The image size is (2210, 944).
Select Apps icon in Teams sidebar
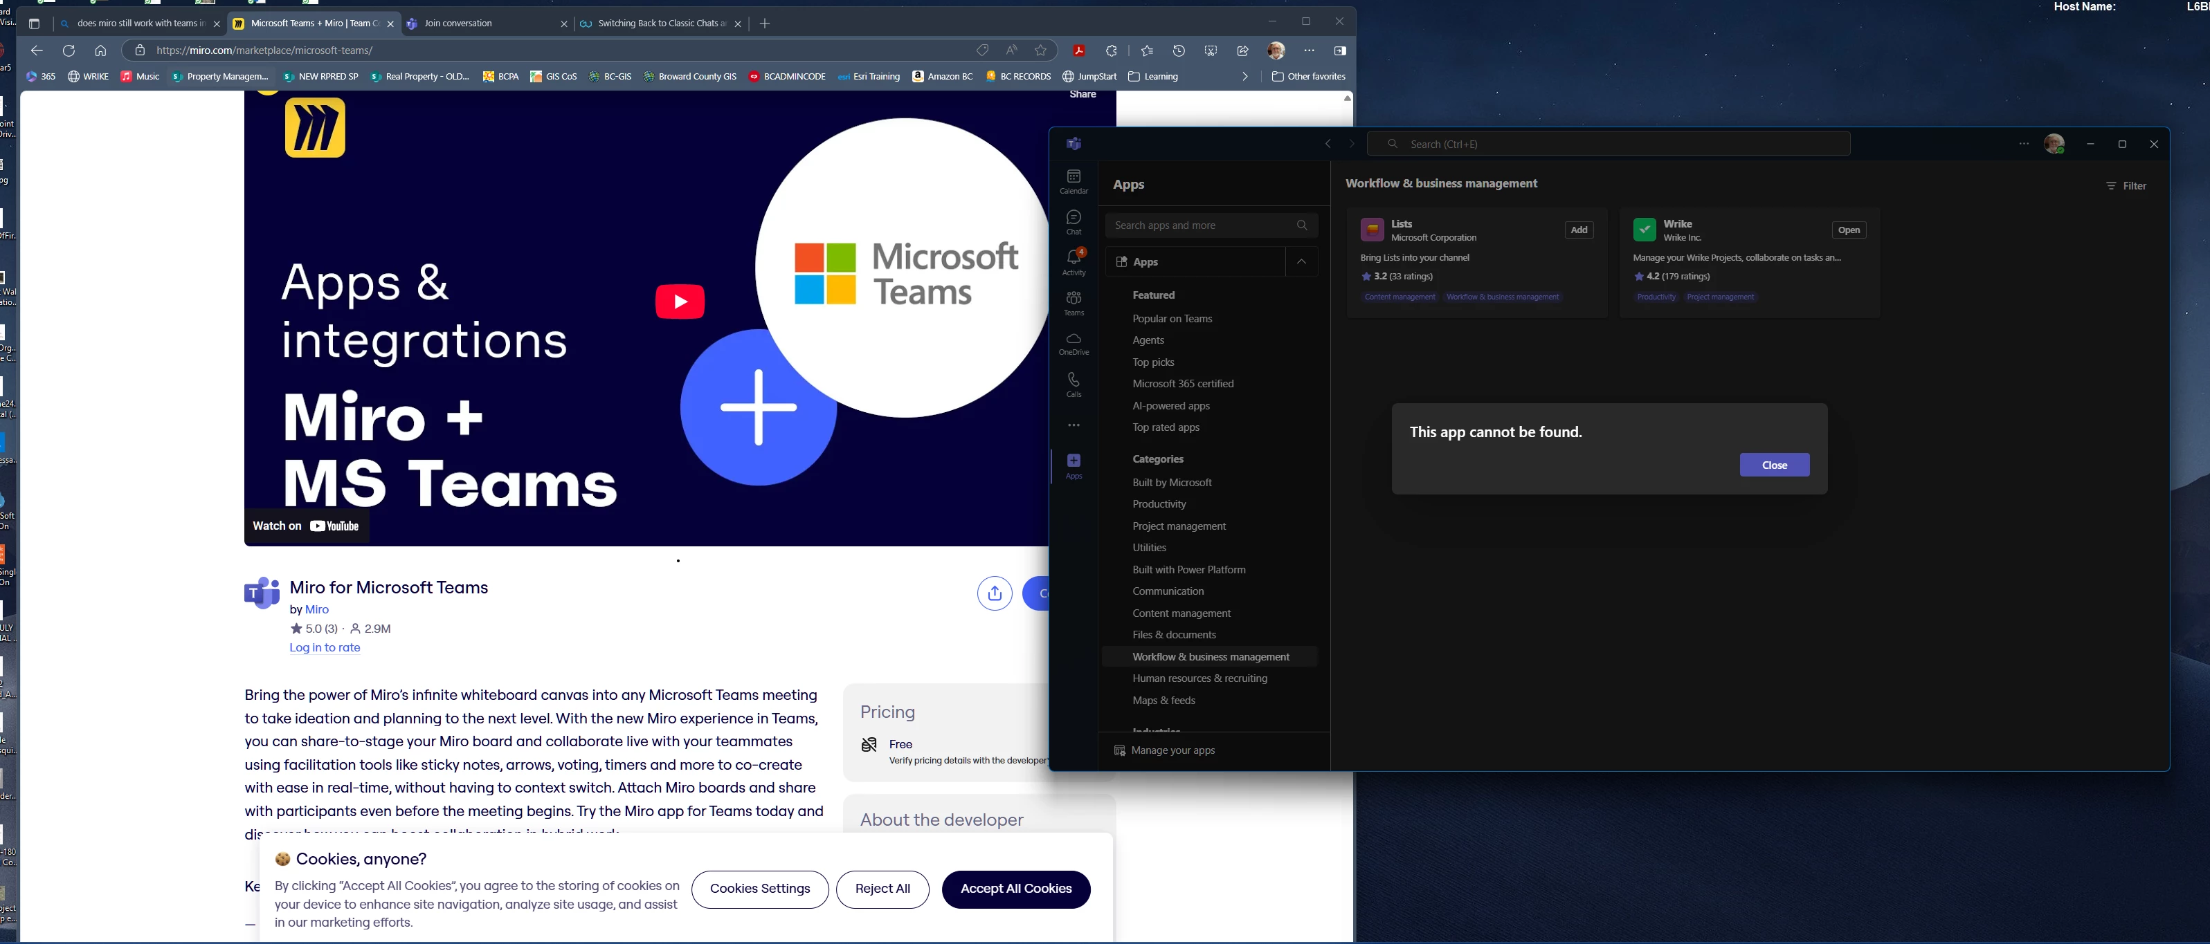point(1074,466)
